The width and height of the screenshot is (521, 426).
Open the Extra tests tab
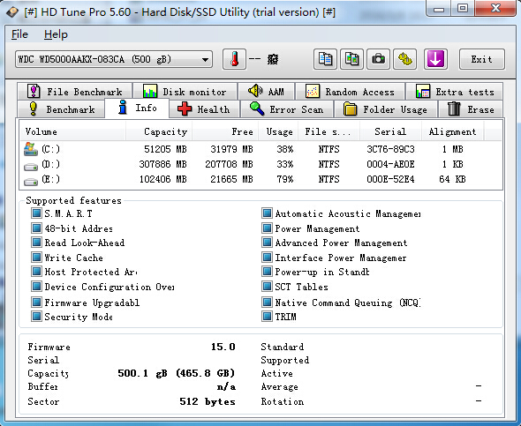pos(454,91)
